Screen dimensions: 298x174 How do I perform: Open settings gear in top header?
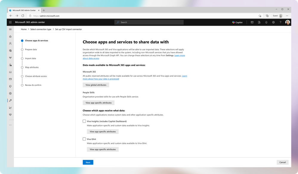[x=273, y=22]
